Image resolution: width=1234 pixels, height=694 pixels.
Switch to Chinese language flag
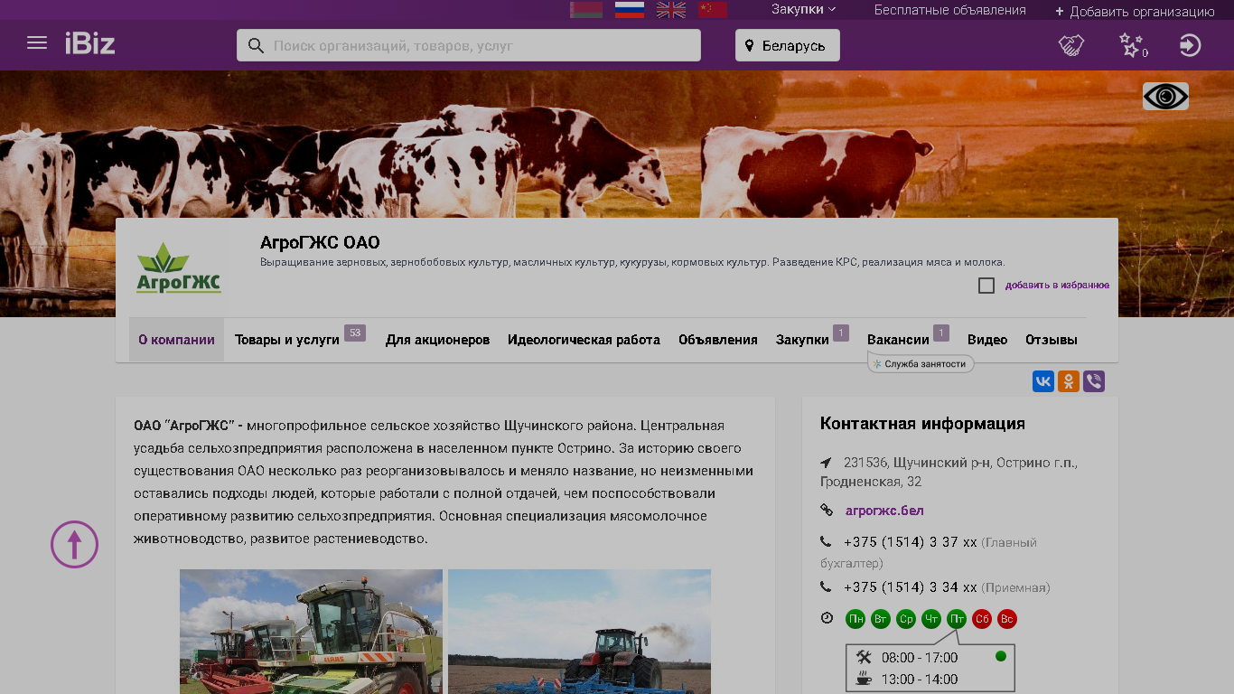(713, 10)
